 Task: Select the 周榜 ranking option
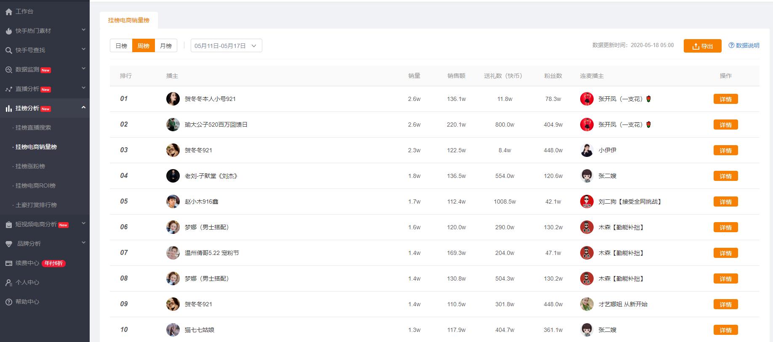pos(144,46)
